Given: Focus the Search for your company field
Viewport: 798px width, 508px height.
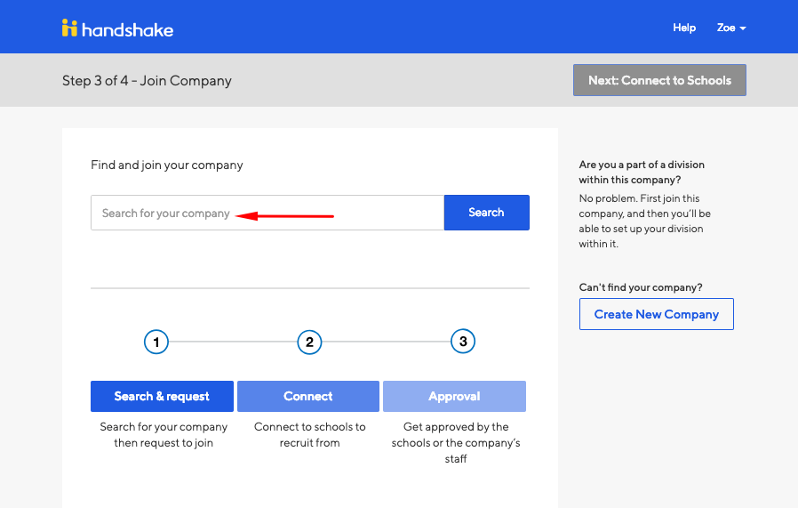Looking at the screenshot, I should click(267, 213).
